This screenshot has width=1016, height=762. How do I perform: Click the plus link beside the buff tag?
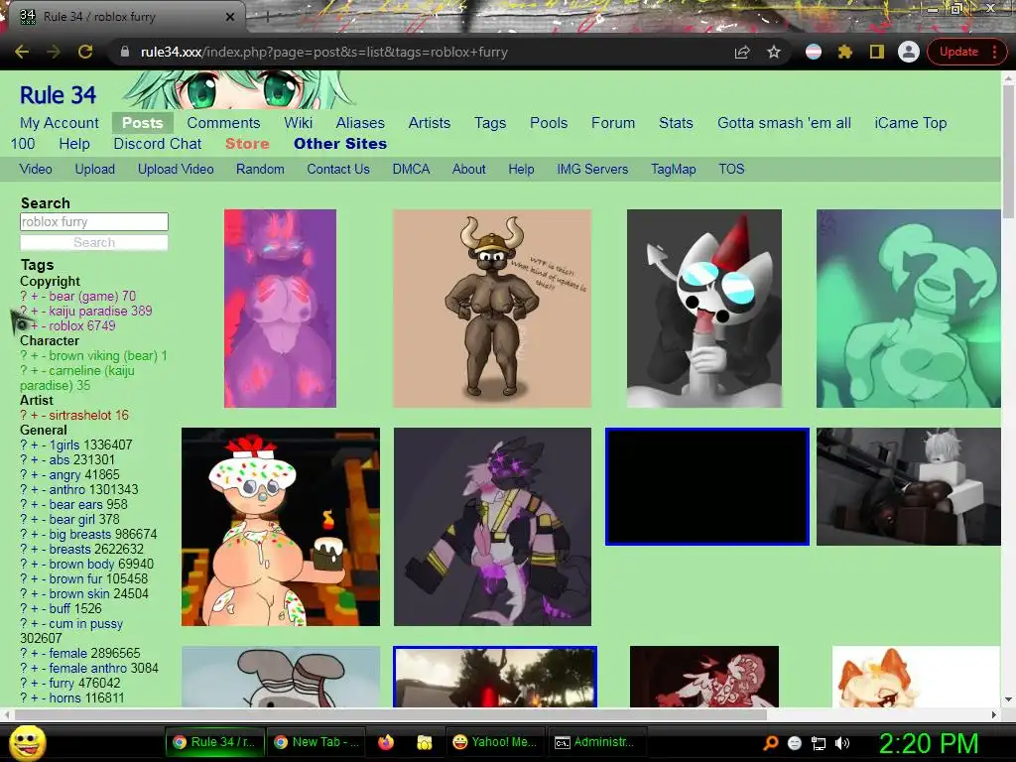35,609
